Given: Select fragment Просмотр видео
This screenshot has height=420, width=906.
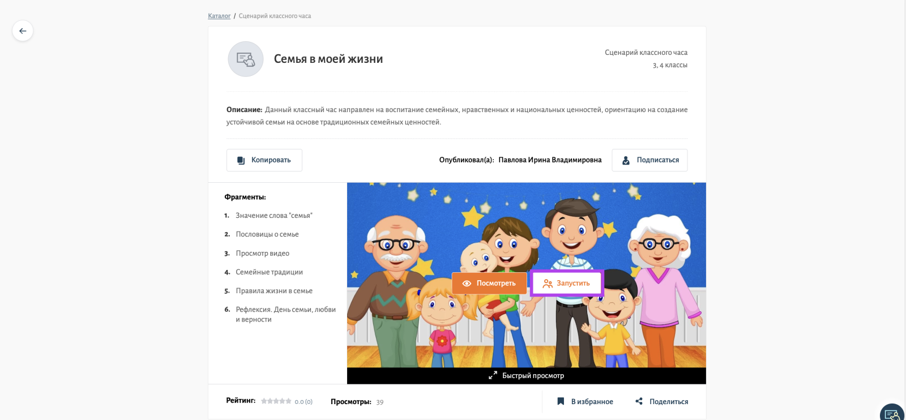Looking at the screenshot, I should [x=263, y=254].
